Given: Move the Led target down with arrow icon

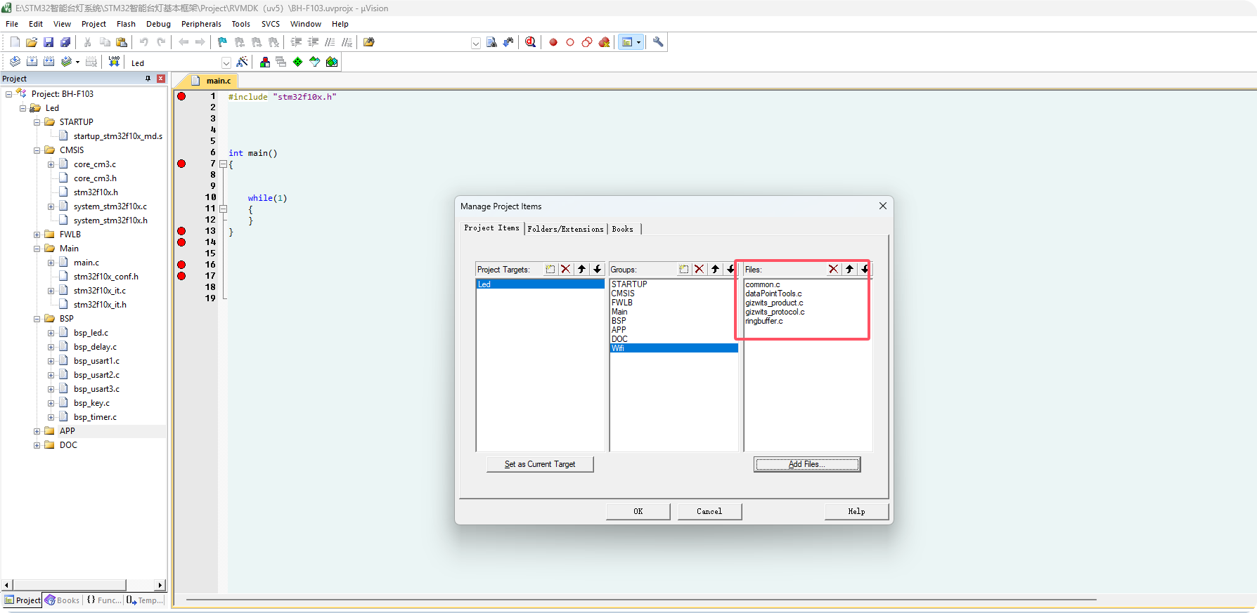Looking at the screenshot, I should [x=597, y=269].
